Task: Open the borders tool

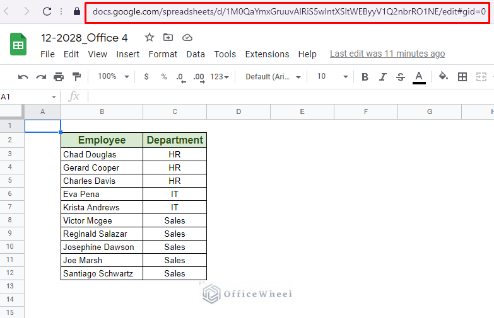Action: click(462, 77)
